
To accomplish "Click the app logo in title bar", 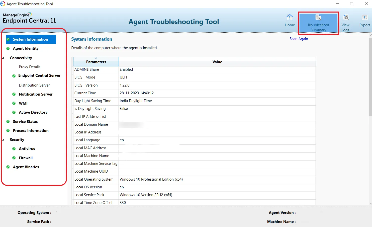I will 3,4.
